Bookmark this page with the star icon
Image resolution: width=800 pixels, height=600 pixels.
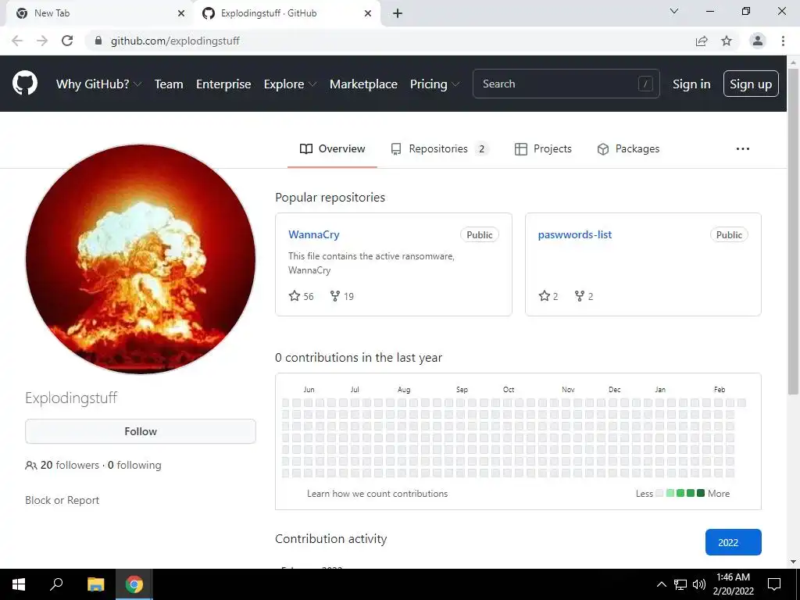click(727, 41)
